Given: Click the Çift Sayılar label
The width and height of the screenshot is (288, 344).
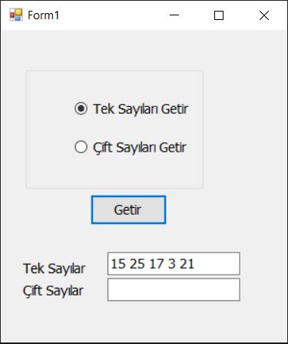Looking at the screenshot, I should [53, 291].
